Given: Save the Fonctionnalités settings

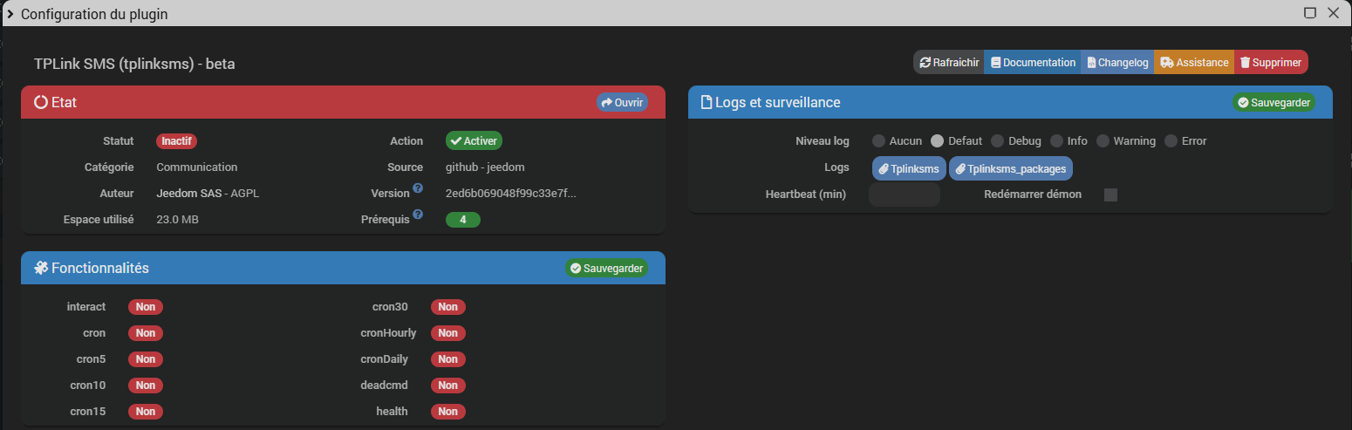Looking at the screenshot, I should (606, 268).
